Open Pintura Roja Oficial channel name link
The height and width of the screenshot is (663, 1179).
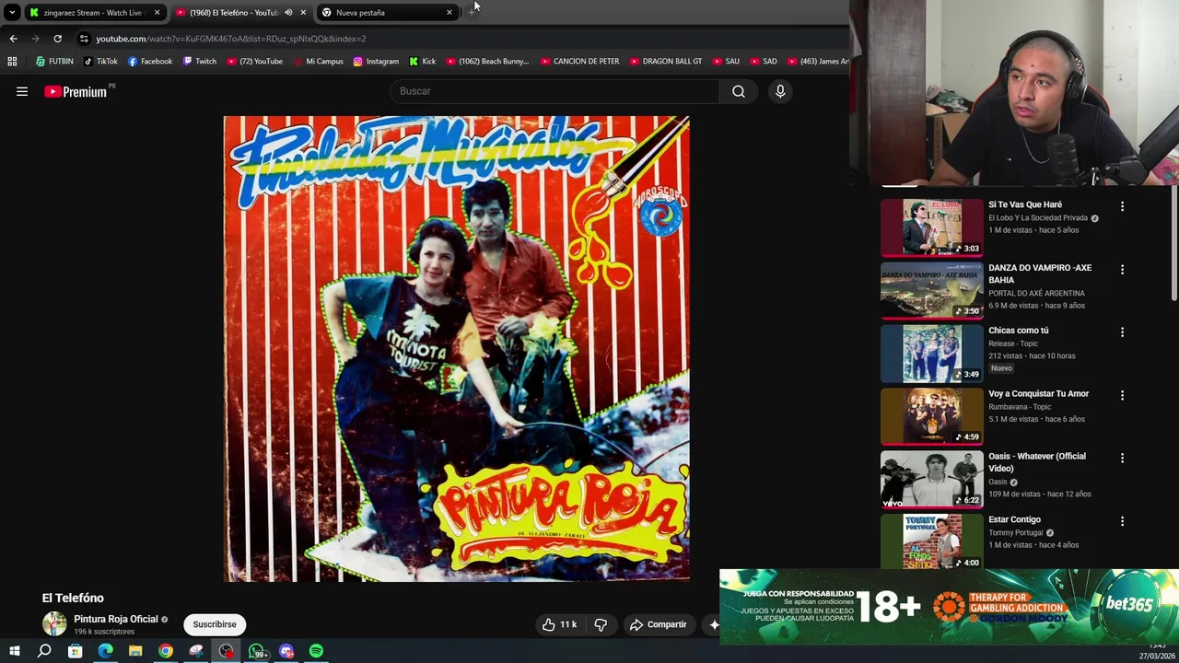(x=116, y=619)
